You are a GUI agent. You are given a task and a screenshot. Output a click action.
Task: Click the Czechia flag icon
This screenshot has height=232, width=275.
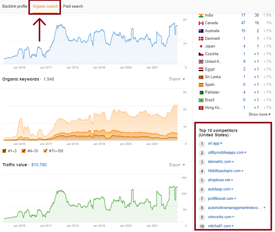click(201, 54)
